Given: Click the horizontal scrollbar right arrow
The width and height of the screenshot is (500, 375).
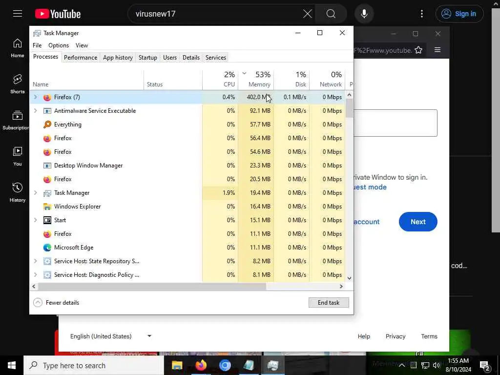Looking at the screenshot, I should (341, 286).
